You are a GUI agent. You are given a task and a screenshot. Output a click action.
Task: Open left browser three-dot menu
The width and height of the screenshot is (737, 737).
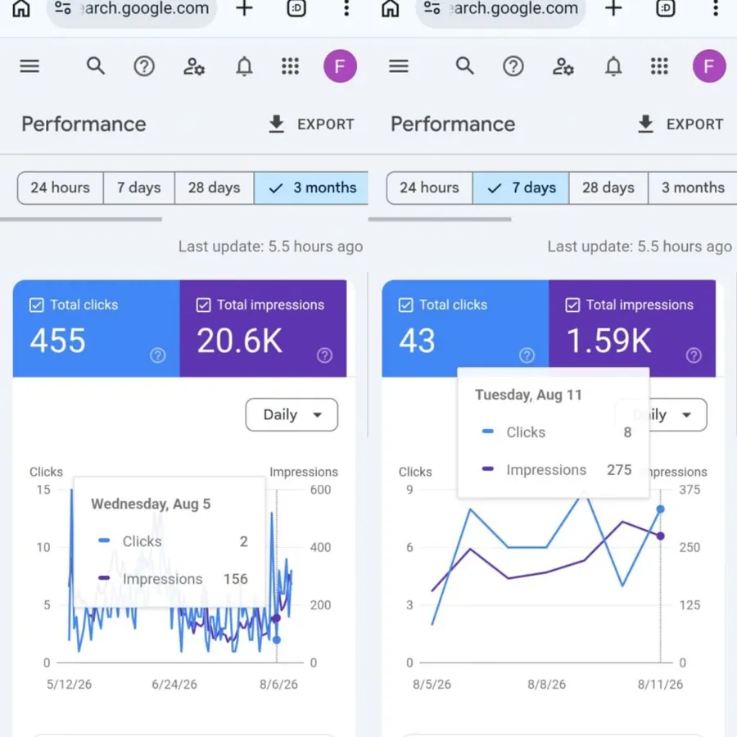346,8
